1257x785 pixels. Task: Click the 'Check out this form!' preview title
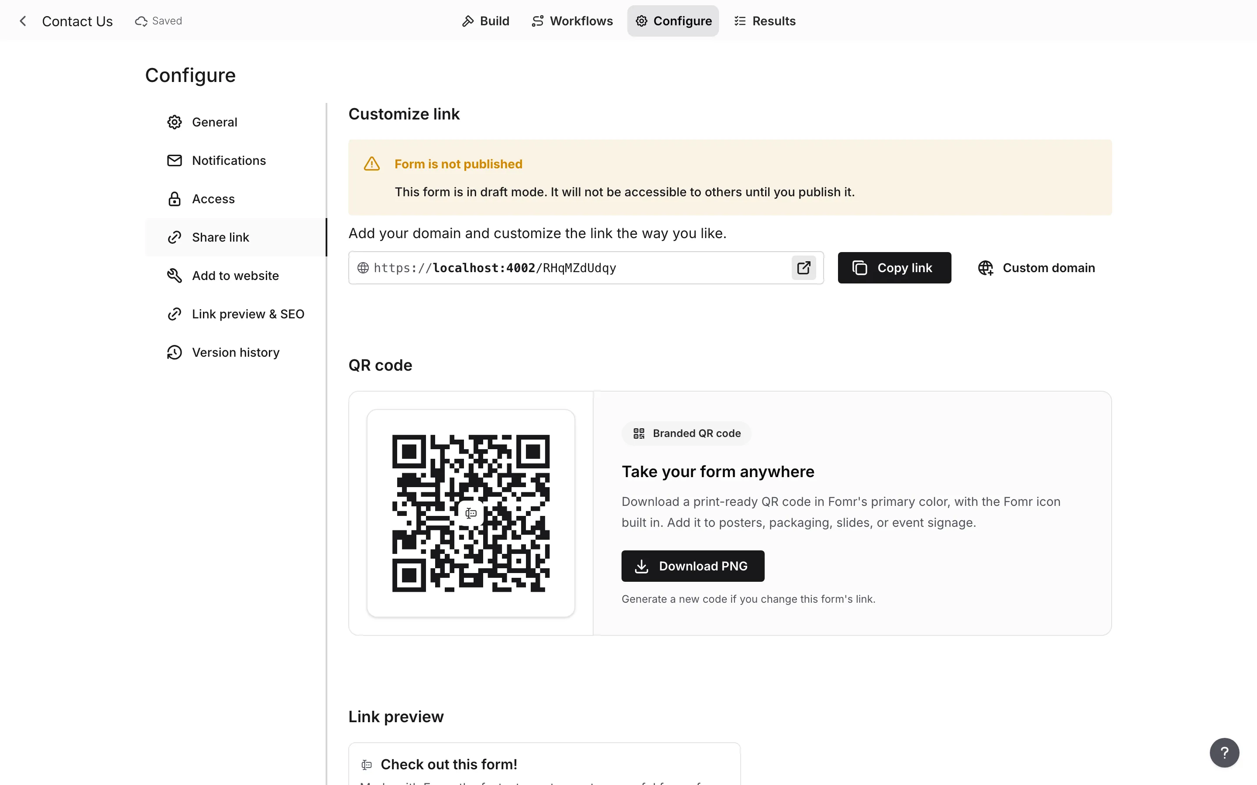click(x=449, y=764)
